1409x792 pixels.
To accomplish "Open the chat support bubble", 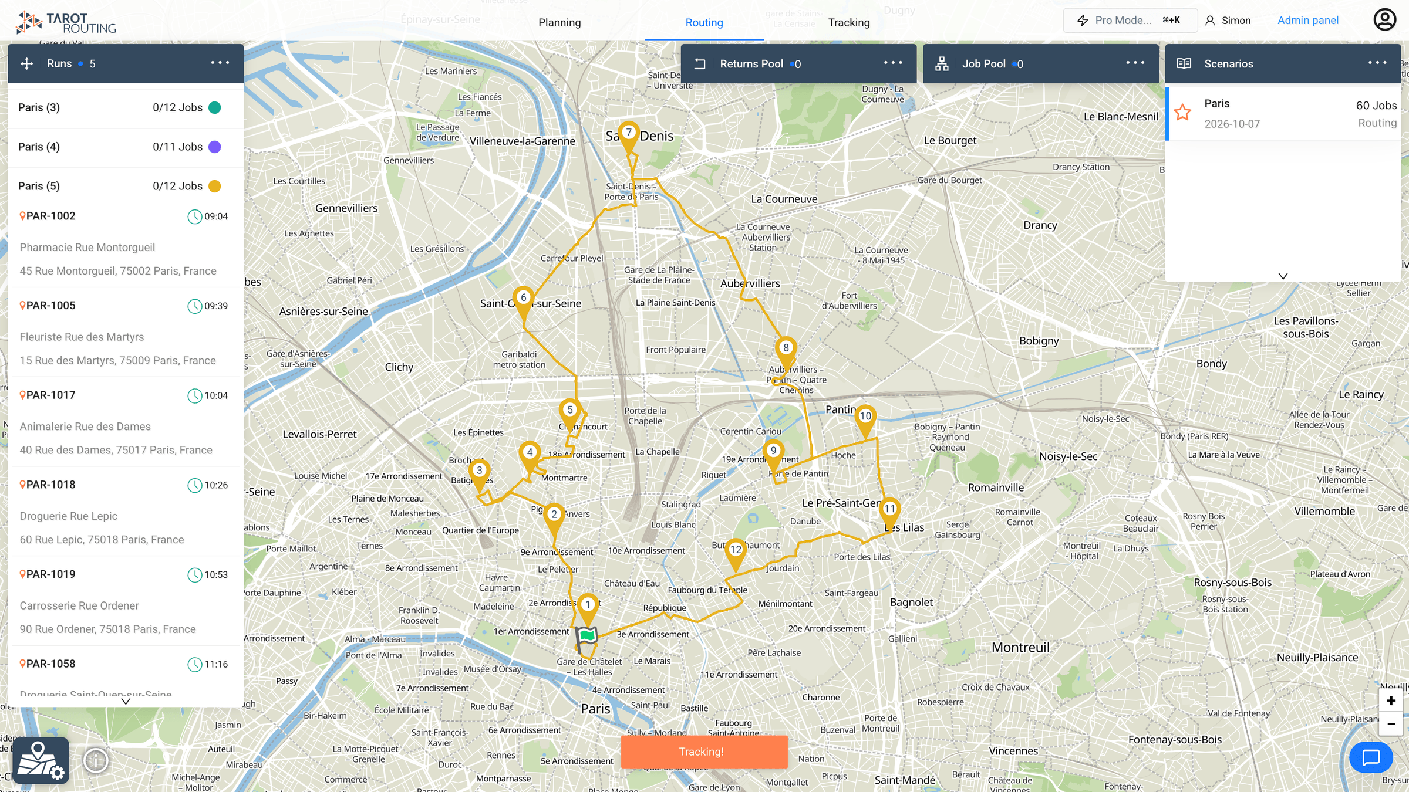I will point(1371,757).
